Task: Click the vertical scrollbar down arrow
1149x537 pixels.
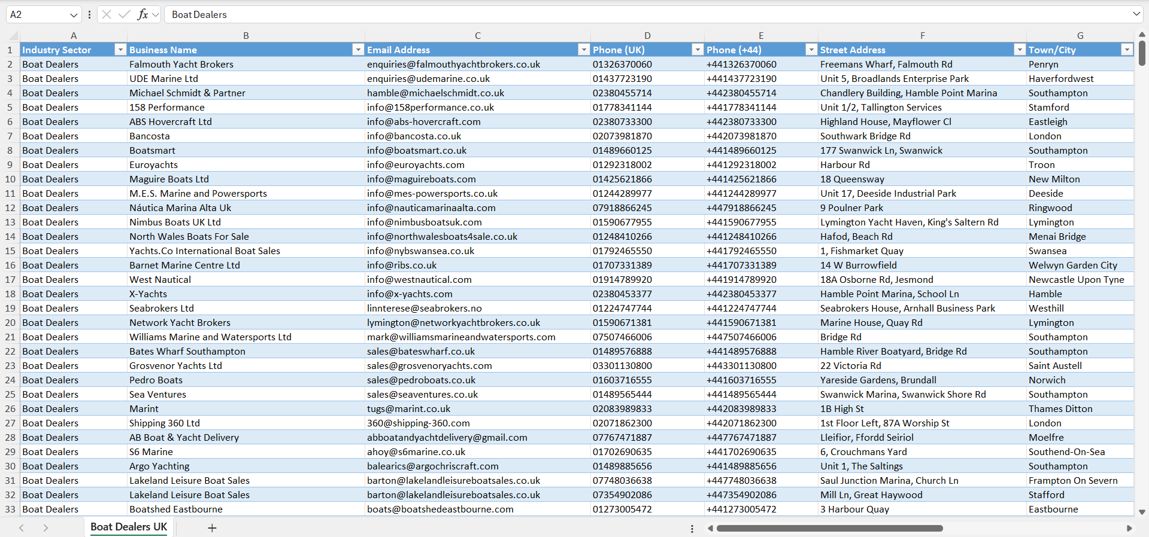Action: (1142, 512)
